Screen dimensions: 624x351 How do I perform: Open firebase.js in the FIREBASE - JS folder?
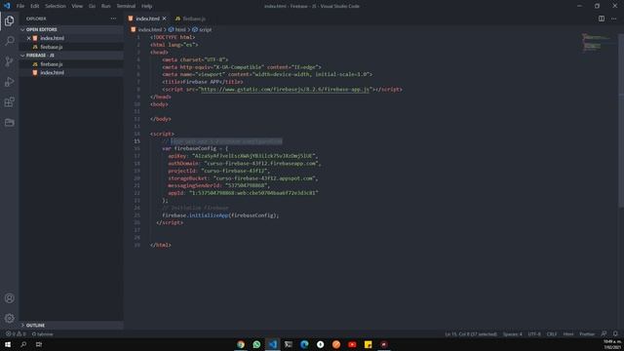71,64
